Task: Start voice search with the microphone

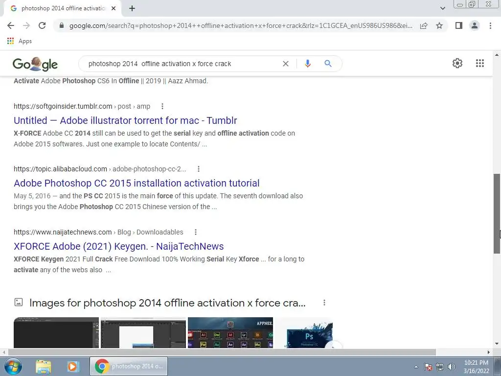Action: [x=307, y=64]
